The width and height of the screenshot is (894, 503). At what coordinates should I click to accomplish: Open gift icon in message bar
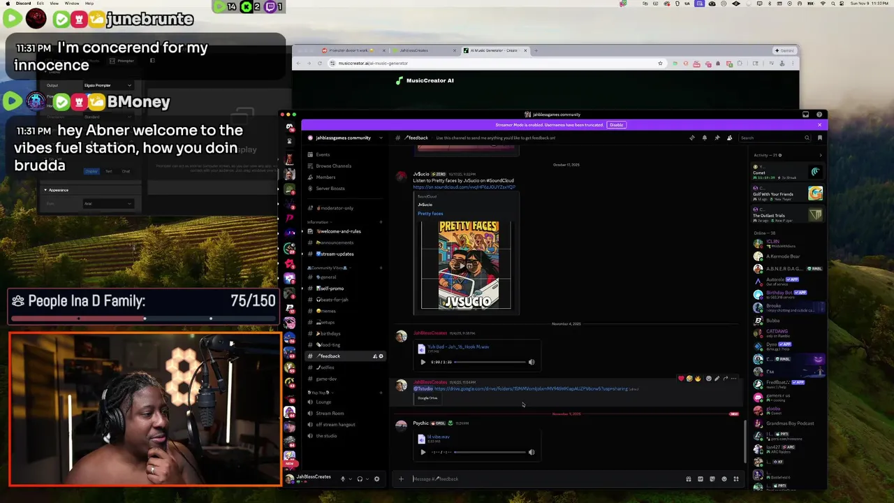click(x=688, y=479)
